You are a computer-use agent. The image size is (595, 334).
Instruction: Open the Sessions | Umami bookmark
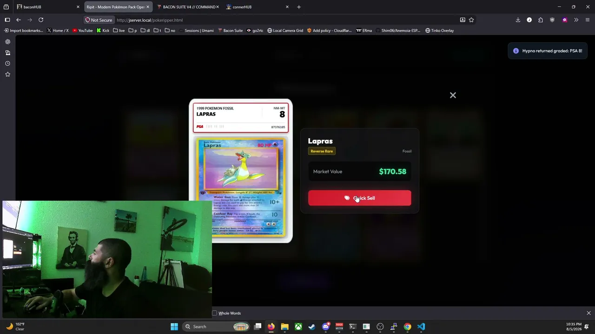pos(196,31)
